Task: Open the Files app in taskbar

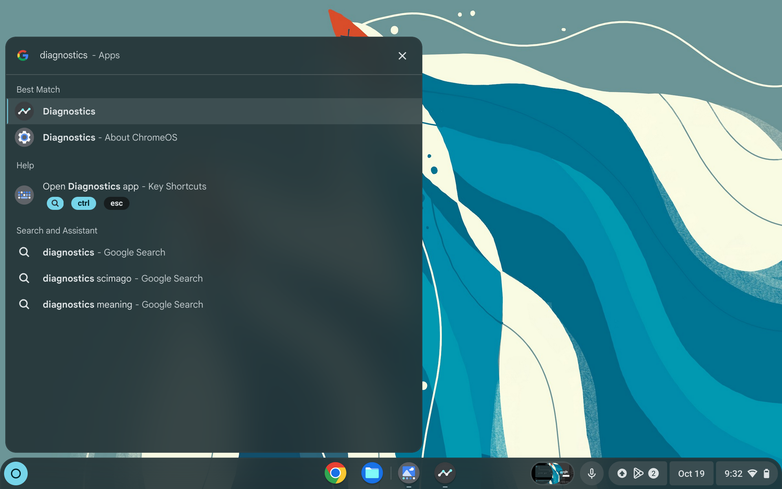Action: tap(371, 473)
